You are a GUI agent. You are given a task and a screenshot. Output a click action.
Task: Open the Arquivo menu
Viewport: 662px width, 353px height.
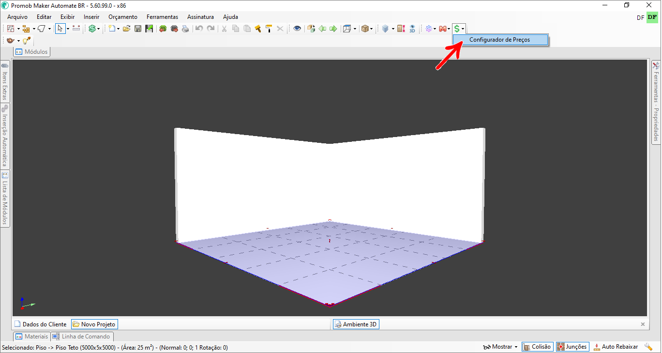click(17, 16)
